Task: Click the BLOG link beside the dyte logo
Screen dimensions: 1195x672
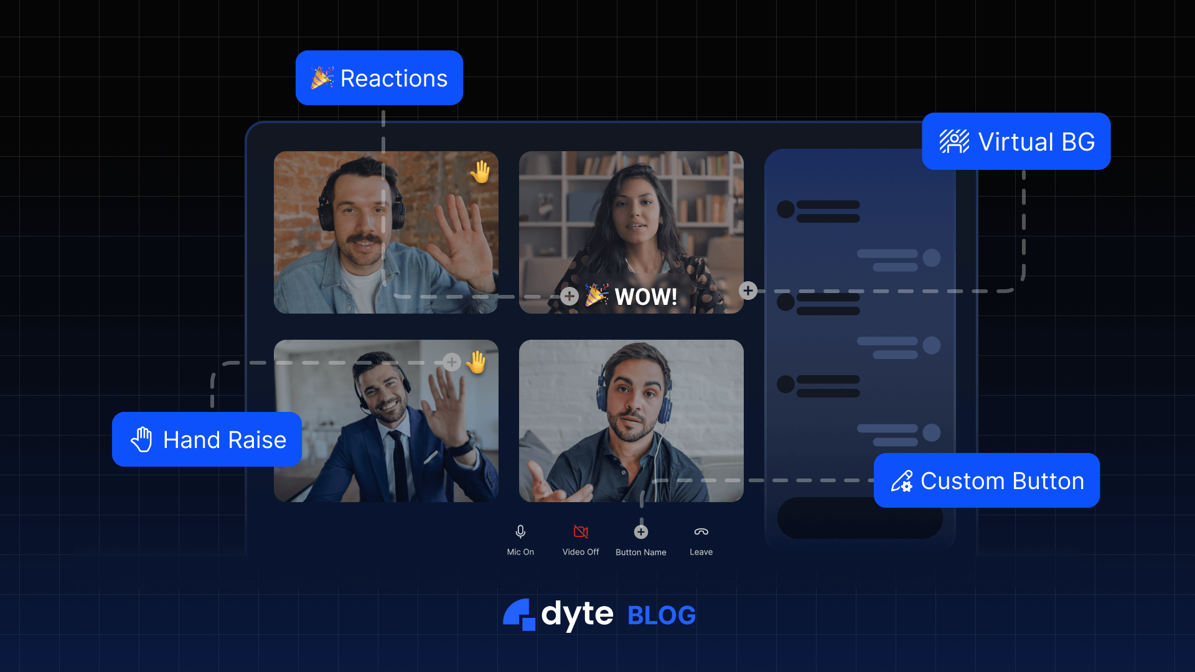Action: point(661,615)
